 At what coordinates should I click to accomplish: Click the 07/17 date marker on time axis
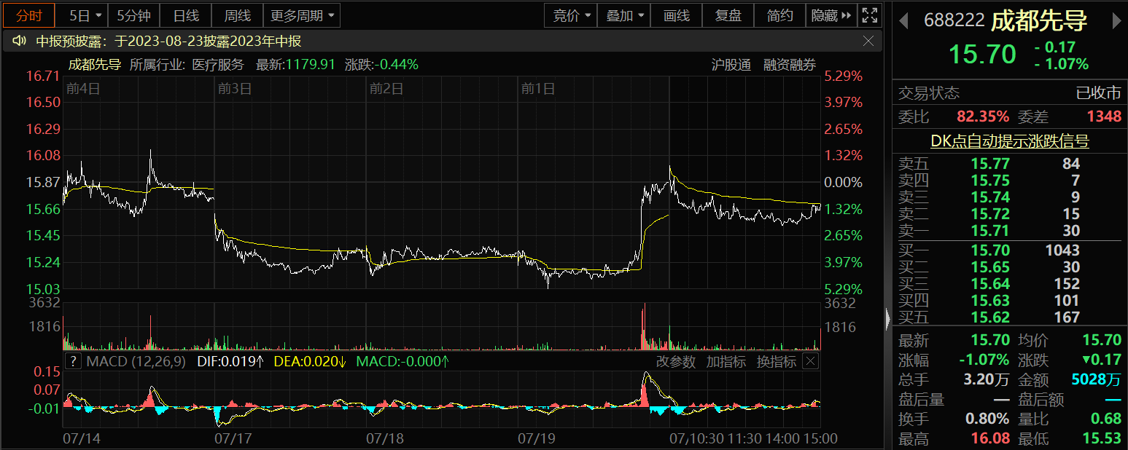[x=234, y=438]
